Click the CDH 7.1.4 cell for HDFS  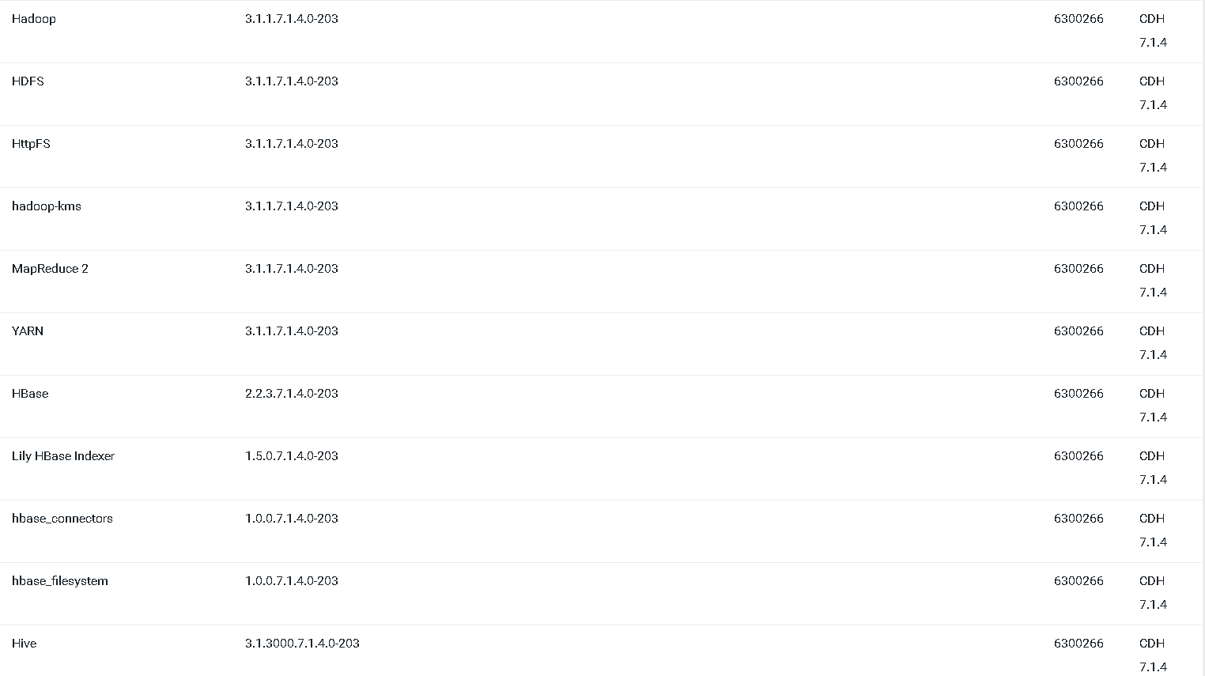click(1153, 93)
